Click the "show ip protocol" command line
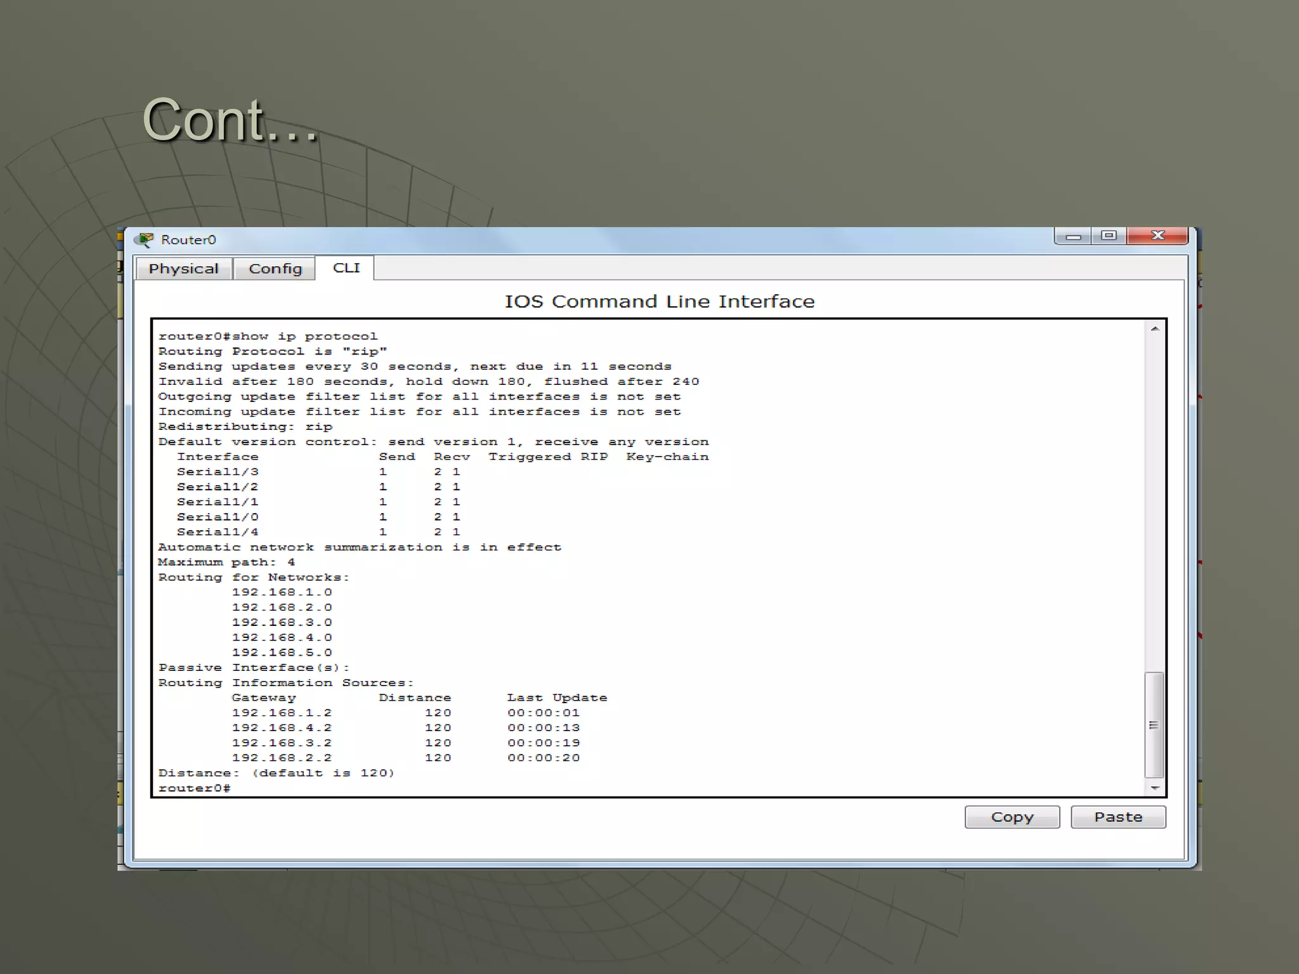The image size is (1299, 974). tap(268, 337)
